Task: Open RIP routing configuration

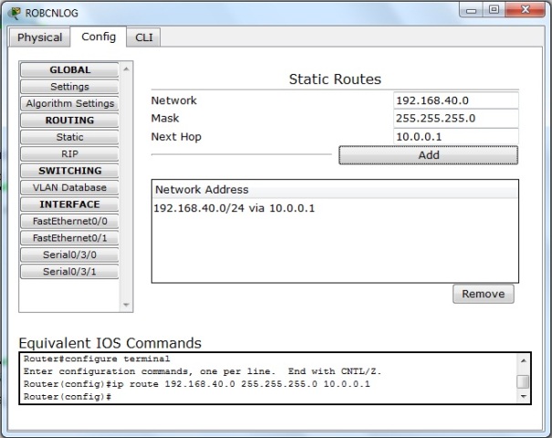Action: [69, 154]
